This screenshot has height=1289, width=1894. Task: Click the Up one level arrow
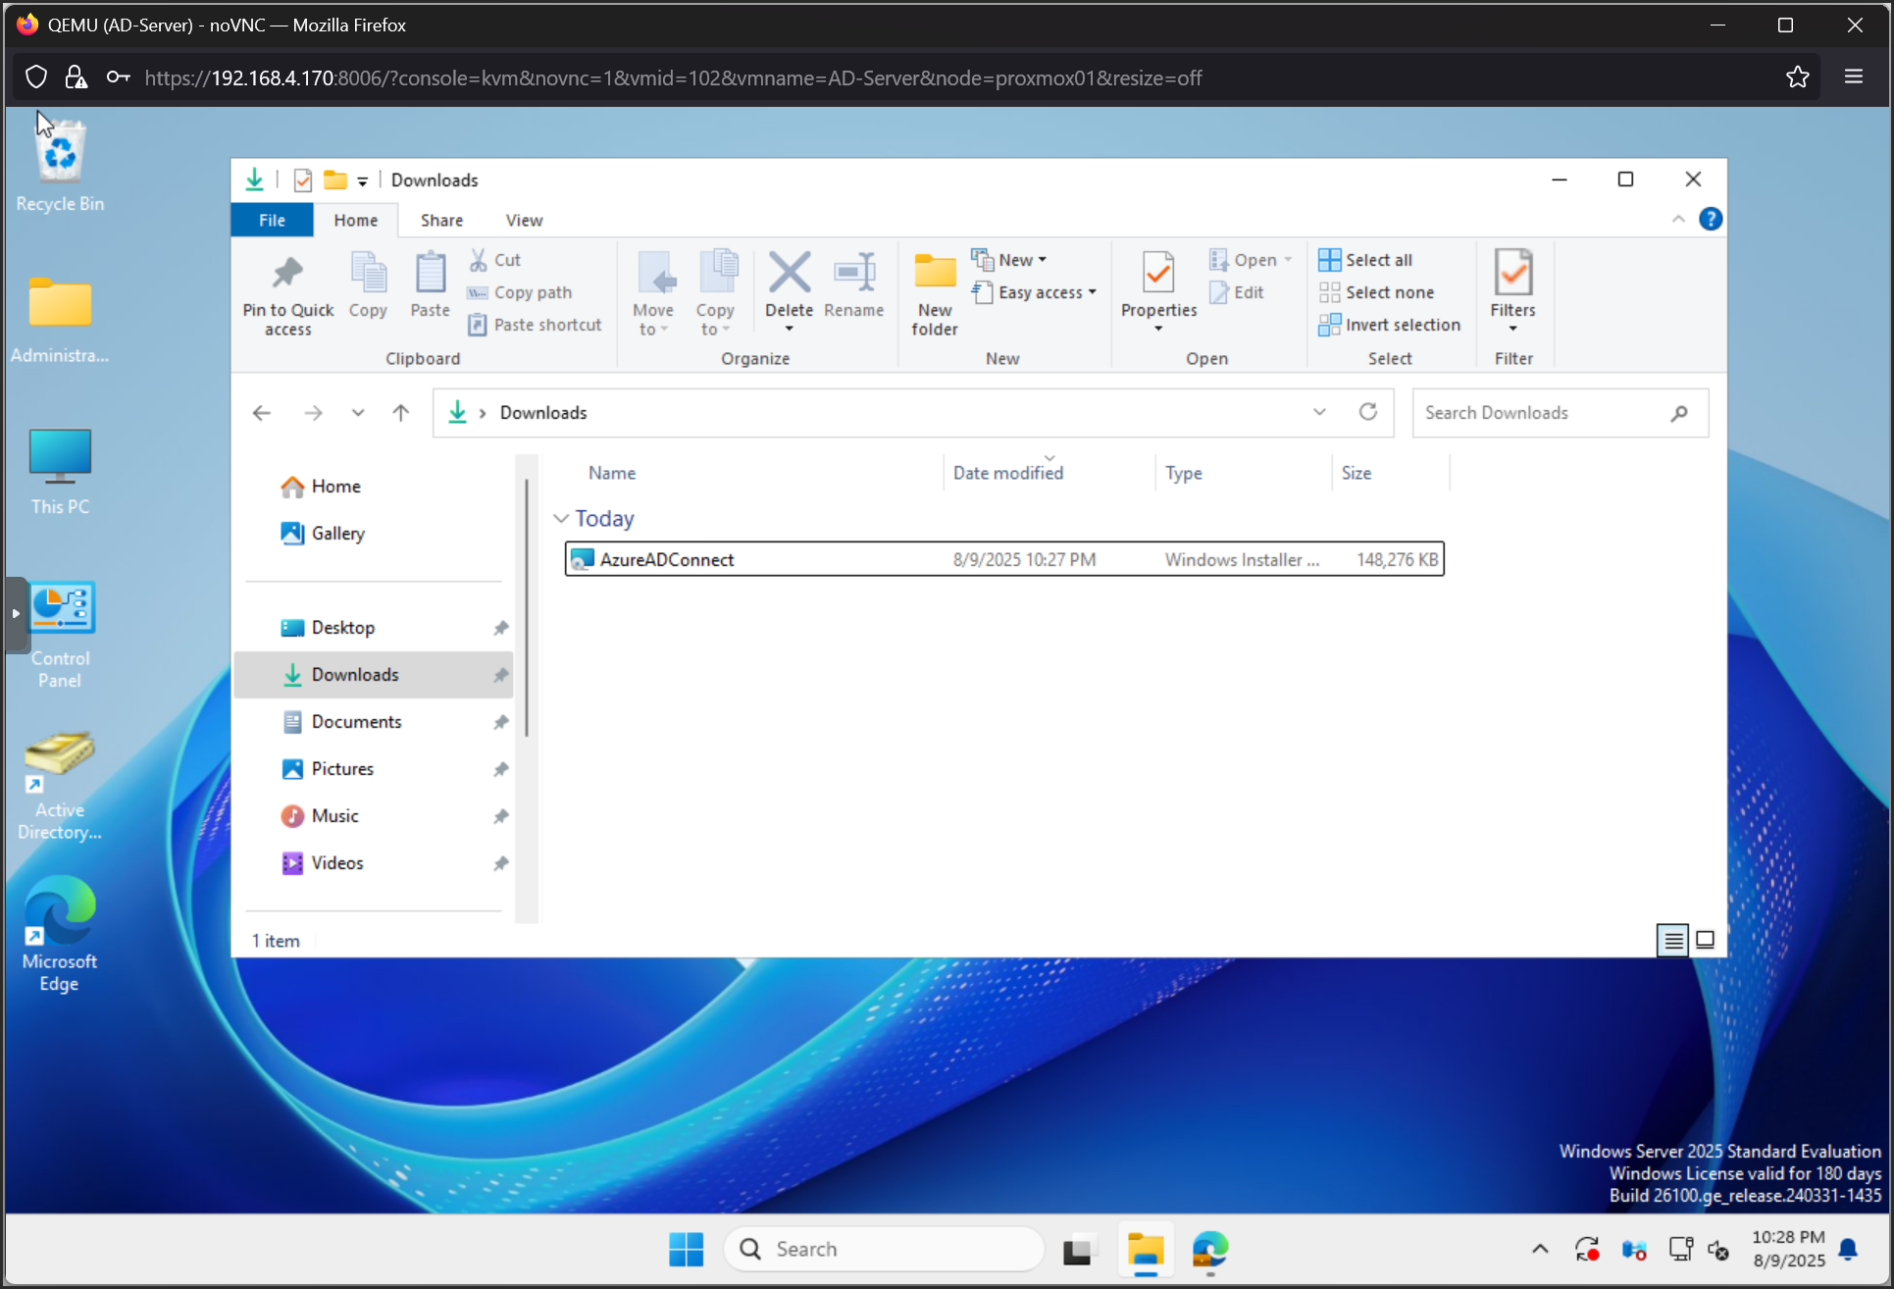tap(400, 413)
